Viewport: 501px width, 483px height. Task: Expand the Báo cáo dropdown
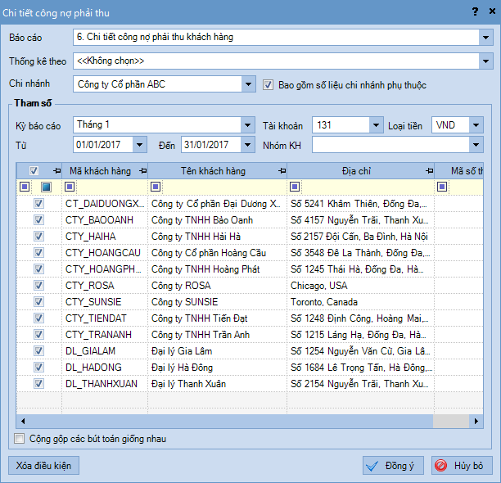484,37
